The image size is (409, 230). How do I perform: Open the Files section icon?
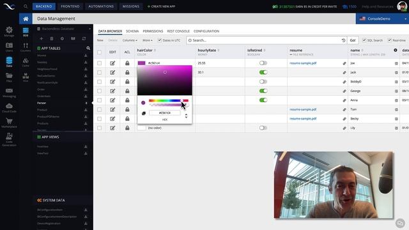click(x=9, y=77)
